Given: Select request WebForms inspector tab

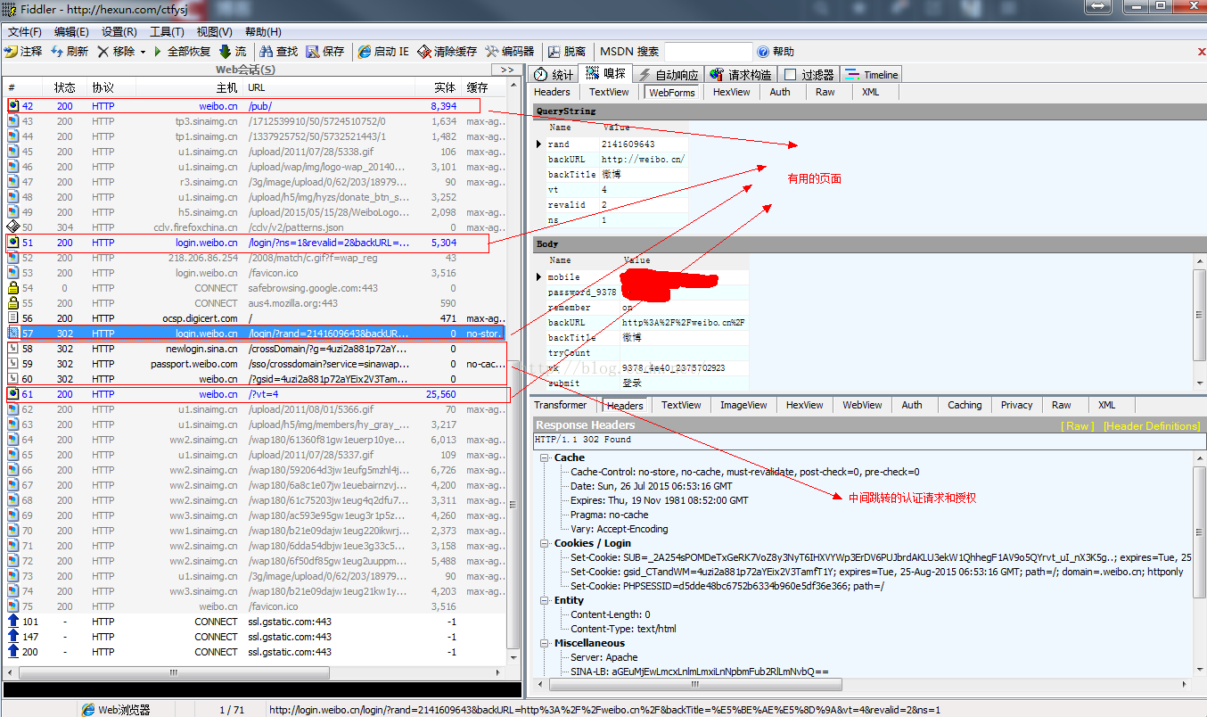Looking at the screenshot, I should pos(671,92).
